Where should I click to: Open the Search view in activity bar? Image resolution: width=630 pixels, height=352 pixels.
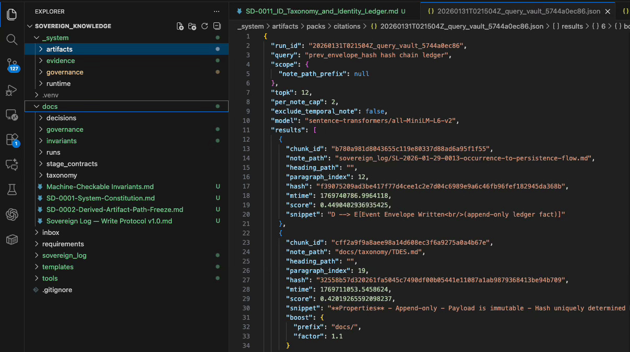tap(11, 40)
